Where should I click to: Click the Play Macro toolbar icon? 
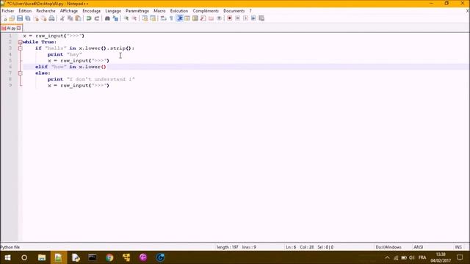(245, 18)
